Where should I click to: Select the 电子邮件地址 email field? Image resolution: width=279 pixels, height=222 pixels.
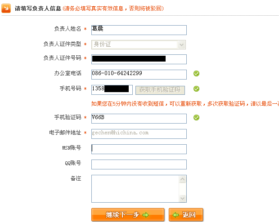pos(139,133)
